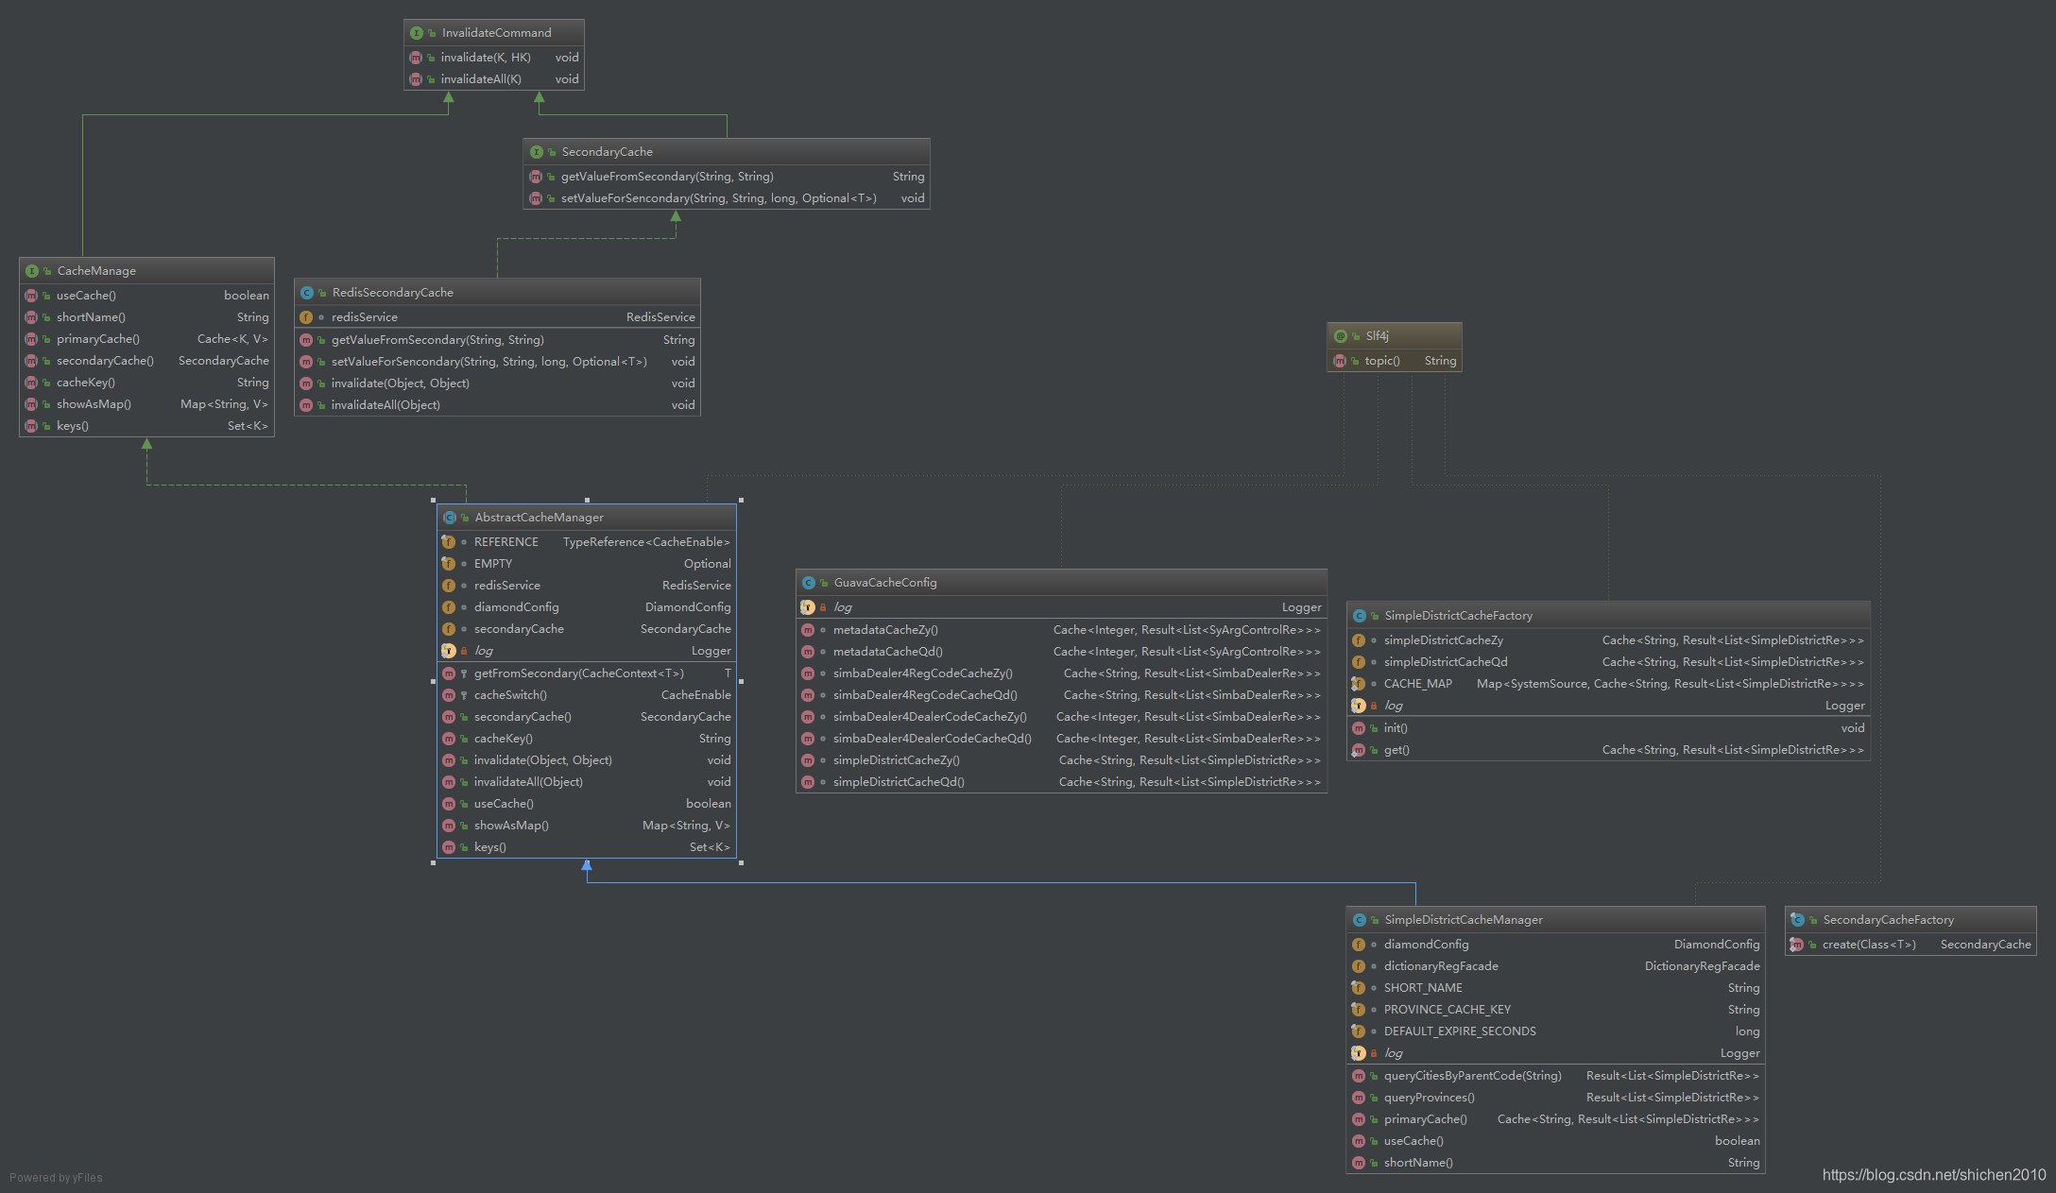Viewport: 2056px width, 1193px height.
Task: Click the CacheManage node title
Action: (96, 271)
